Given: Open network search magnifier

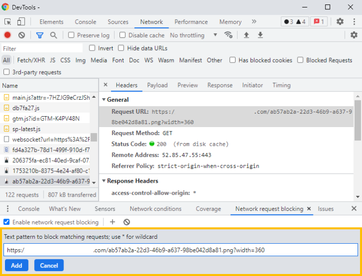Looking at the screenshot, I should click(x=54, y=35).
